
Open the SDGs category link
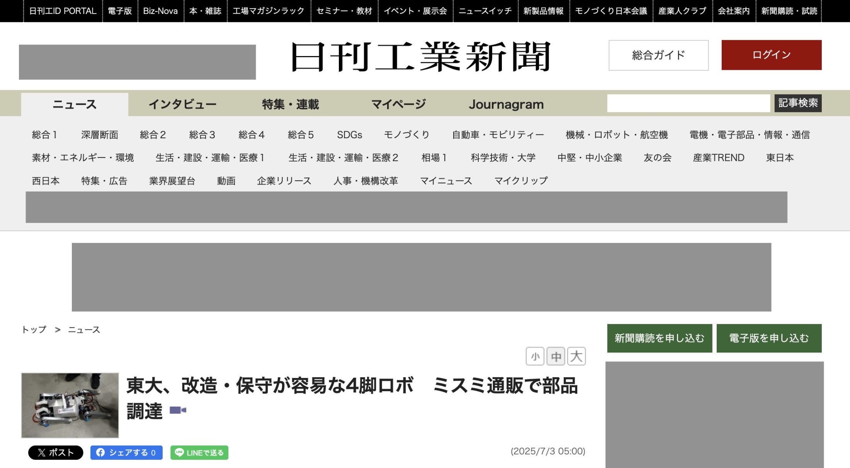point(349,135)
